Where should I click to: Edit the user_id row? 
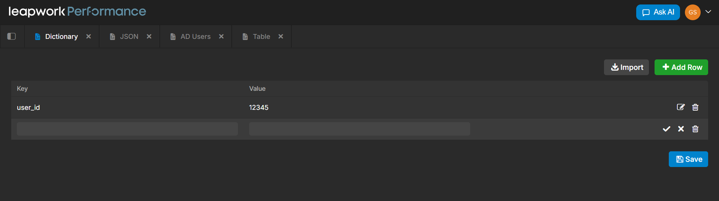pos(681,107)
